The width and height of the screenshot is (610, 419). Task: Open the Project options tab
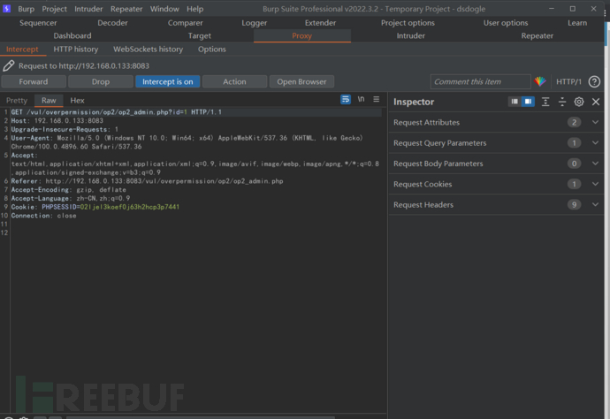click(408, 23)
